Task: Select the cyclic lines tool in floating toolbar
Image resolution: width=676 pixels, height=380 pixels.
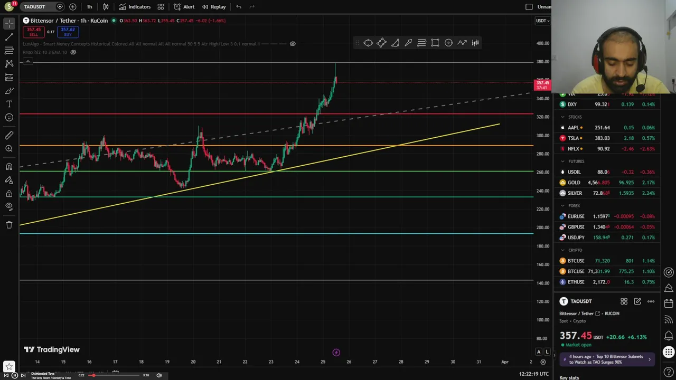Action: click(x=448, y=43)
